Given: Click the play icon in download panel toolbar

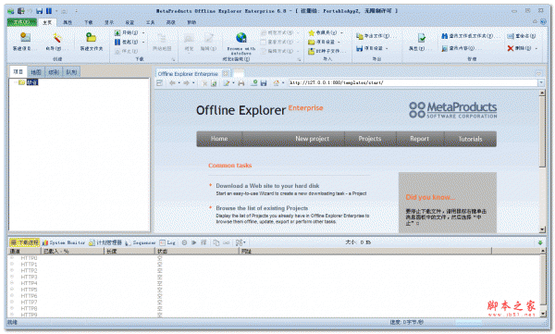Looking at the screenshot, I should pos(194,242).
